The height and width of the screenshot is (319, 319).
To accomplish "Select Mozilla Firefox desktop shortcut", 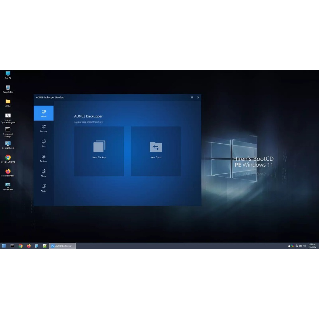I will [8, 173].
